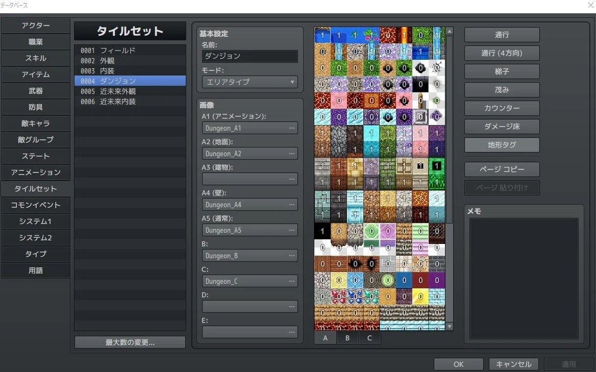This screenshot has height=372, width=596.
Task: Toggle tag on yellow floor tile
Action: [x=420, y=296]
